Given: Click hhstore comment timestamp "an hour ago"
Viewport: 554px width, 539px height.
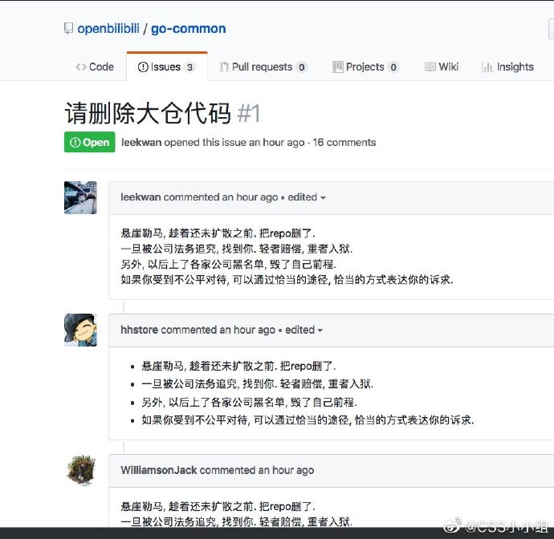Looking at the screenshot, I should (x=247, y=330).
